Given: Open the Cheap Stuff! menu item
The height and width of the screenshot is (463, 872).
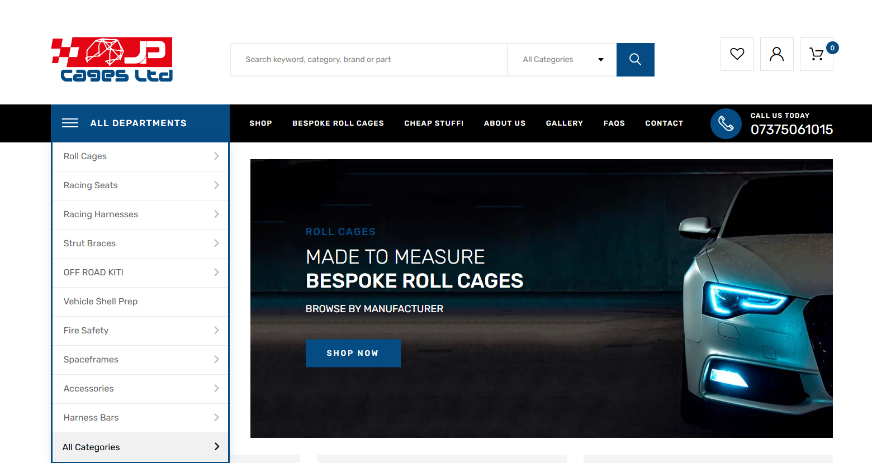Looking at the screenshot, I should [x=434, y=123].
